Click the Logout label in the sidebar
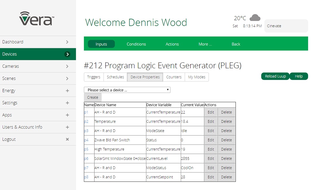This screenshot has width=316, height=190. pyautogui.click(x=9, y=139)
